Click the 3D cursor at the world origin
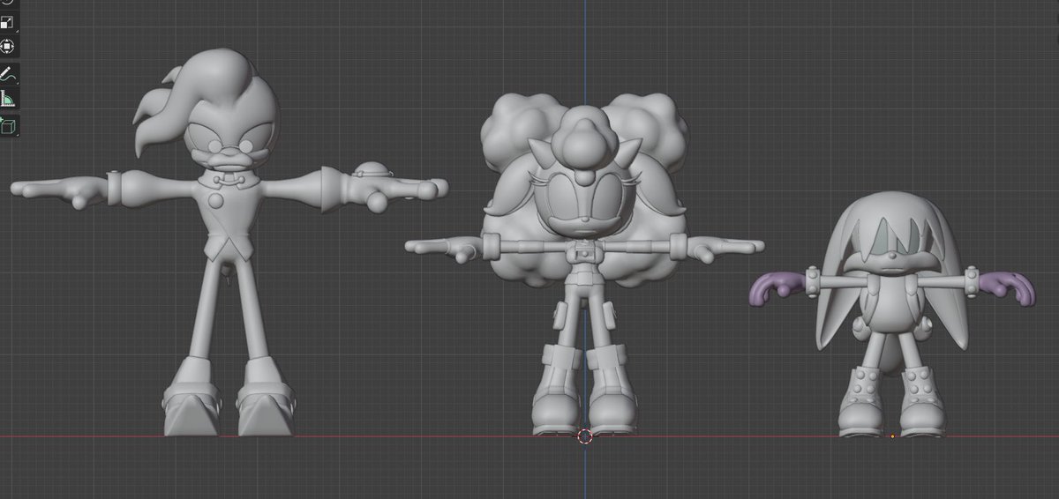This screenshot has height=499, width=1059. coord(584,436)
